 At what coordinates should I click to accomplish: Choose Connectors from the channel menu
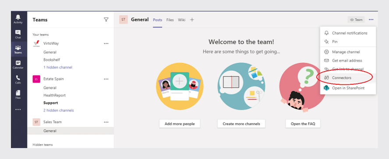[x=348, y=78]
